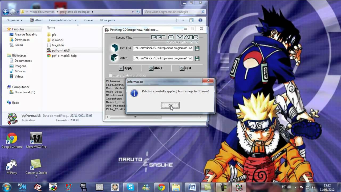The width and height of the screenshot is (341, 192).
Task: Click Abrir in the Explorer toolbar
Action: 36,20
